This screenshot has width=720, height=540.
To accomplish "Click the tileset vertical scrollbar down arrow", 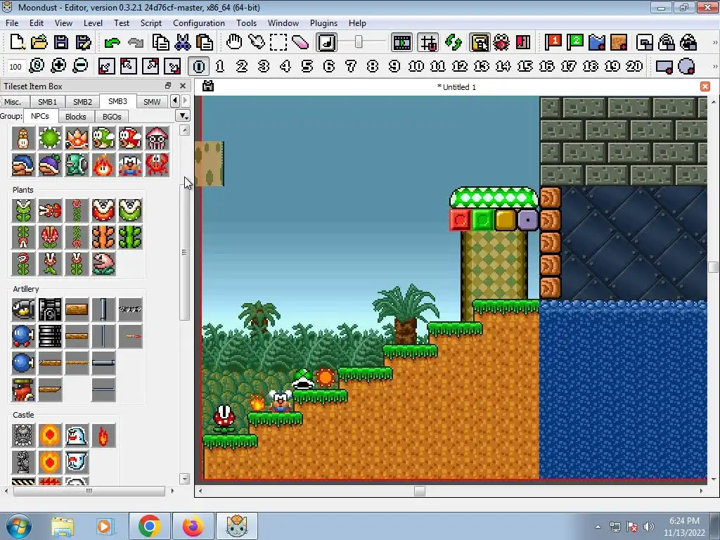I will click(185, 479).
